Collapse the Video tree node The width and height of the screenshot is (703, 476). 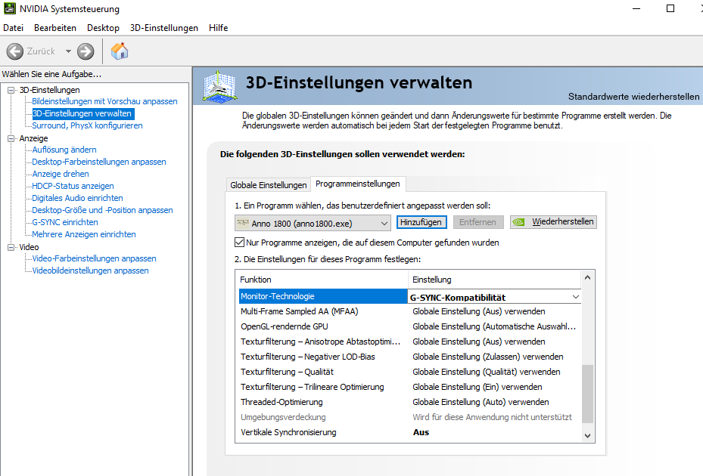pos(11,247)
